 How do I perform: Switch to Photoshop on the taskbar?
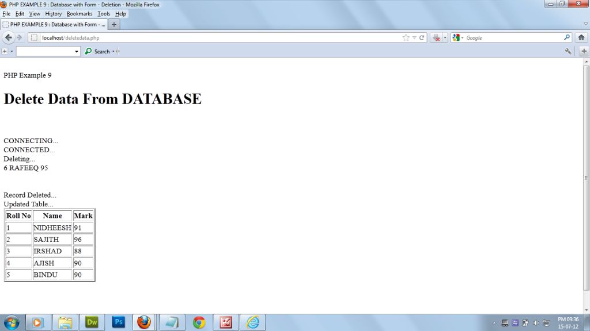click(x=118, y=322)
